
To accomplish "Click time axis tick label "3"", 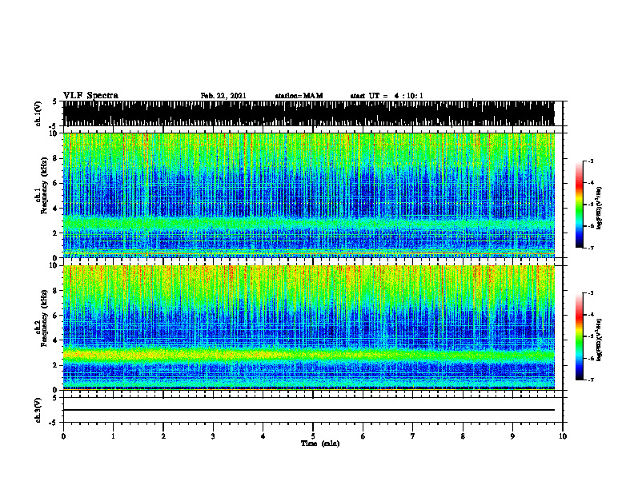I will tap(213, 436).
